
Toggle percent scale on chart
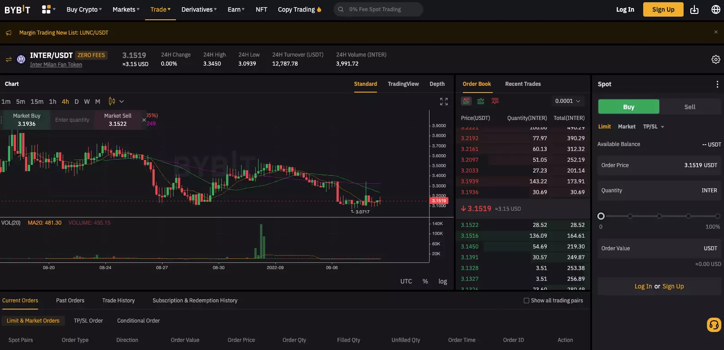coord(425,281)
